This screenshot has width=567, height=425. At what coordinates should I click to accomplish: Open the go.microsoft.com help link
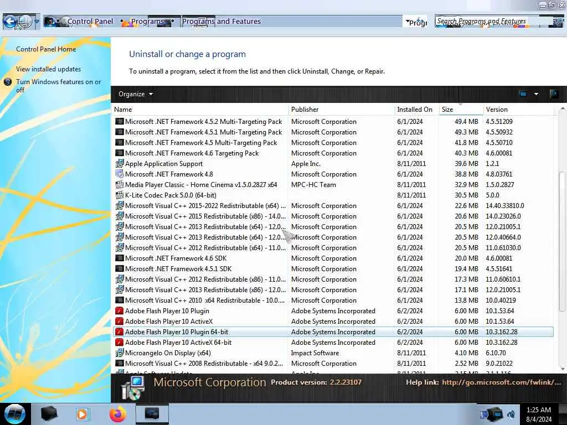502,382
